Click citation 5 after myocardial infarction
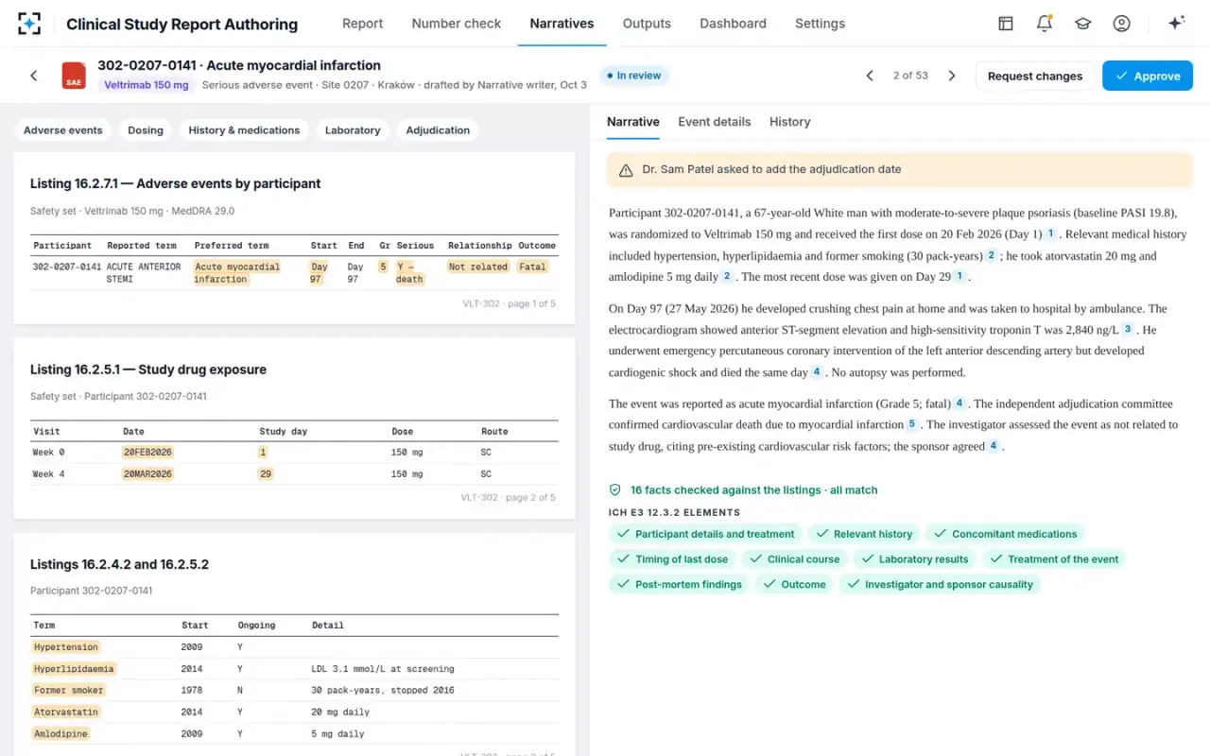 coord(912,425)
